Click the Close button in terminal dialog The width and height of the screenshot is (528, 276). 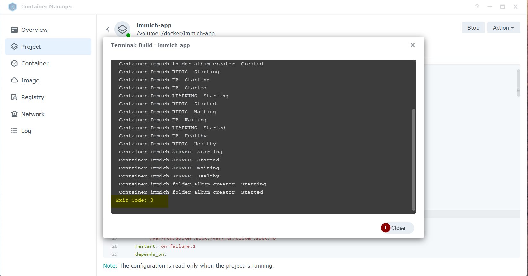click(x=398, y=228)
